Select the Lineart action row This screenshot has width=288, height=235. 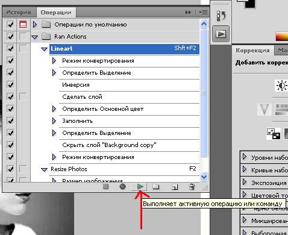(124, 49)
